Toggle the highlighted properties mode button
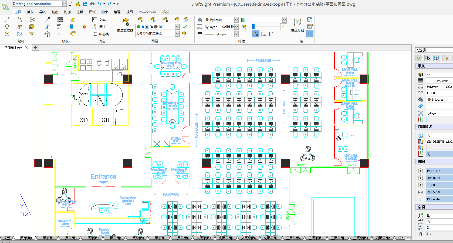Screen dimensions: 453x243 [255, 34]
